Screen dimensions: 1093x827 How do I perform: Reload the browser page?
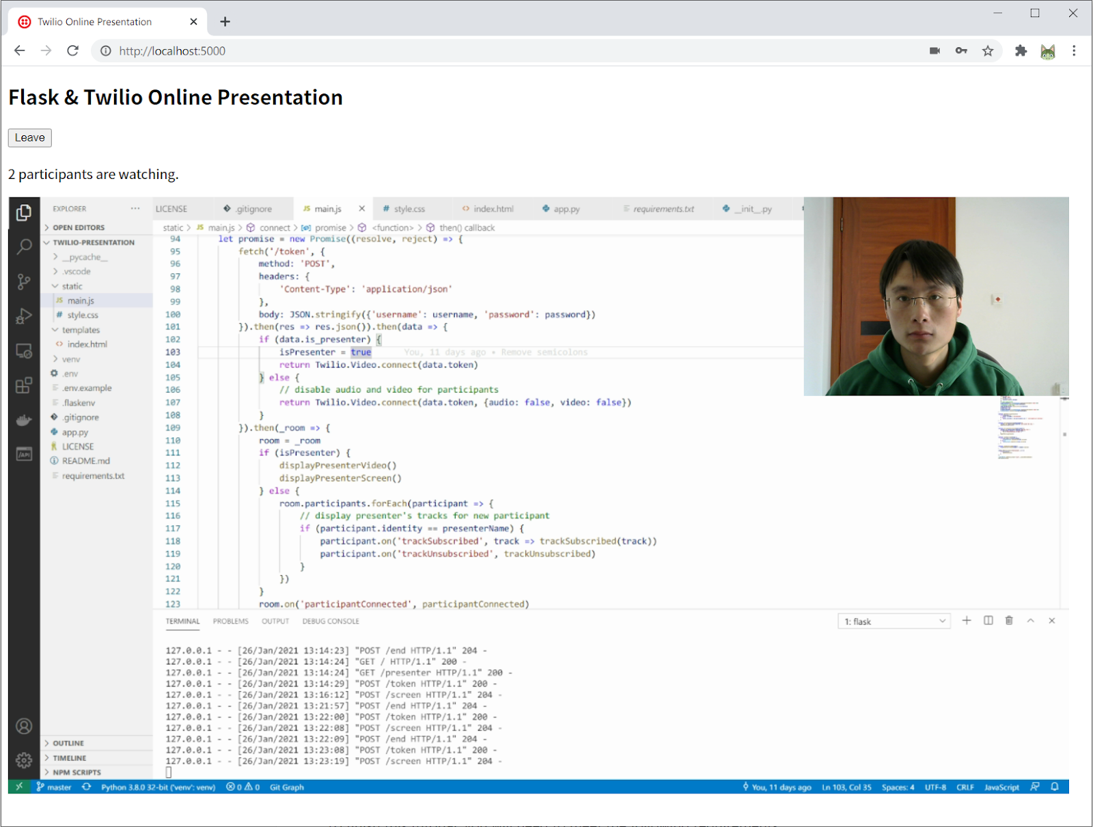click(x=72, y=51)
